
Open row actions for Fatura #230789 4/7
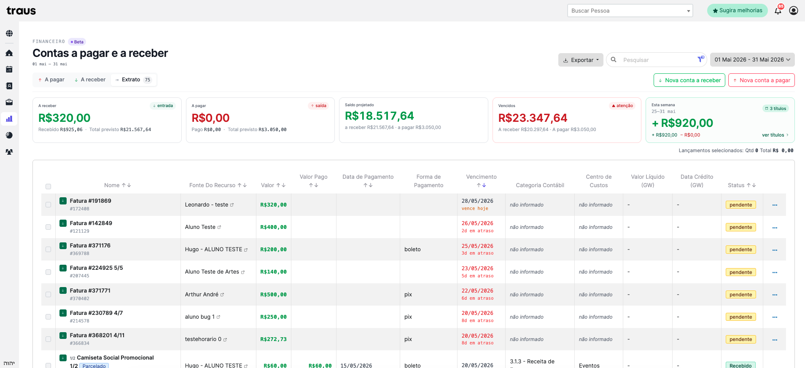[x=775, y=317]
